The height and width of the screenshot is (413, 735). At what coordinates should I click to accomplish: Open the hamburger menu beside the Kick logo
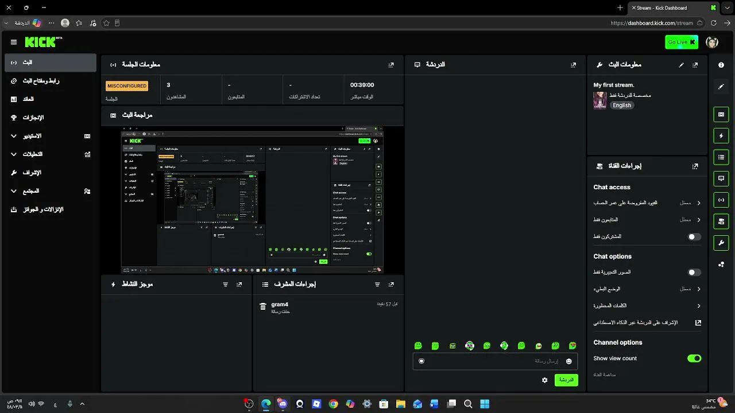(x=14, y=42)
